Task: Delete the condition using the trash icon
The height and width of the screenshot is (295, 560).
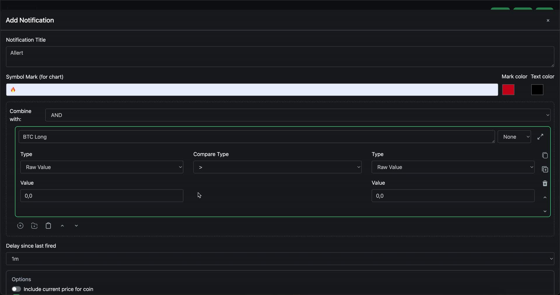Action: (x=545, y=183)
